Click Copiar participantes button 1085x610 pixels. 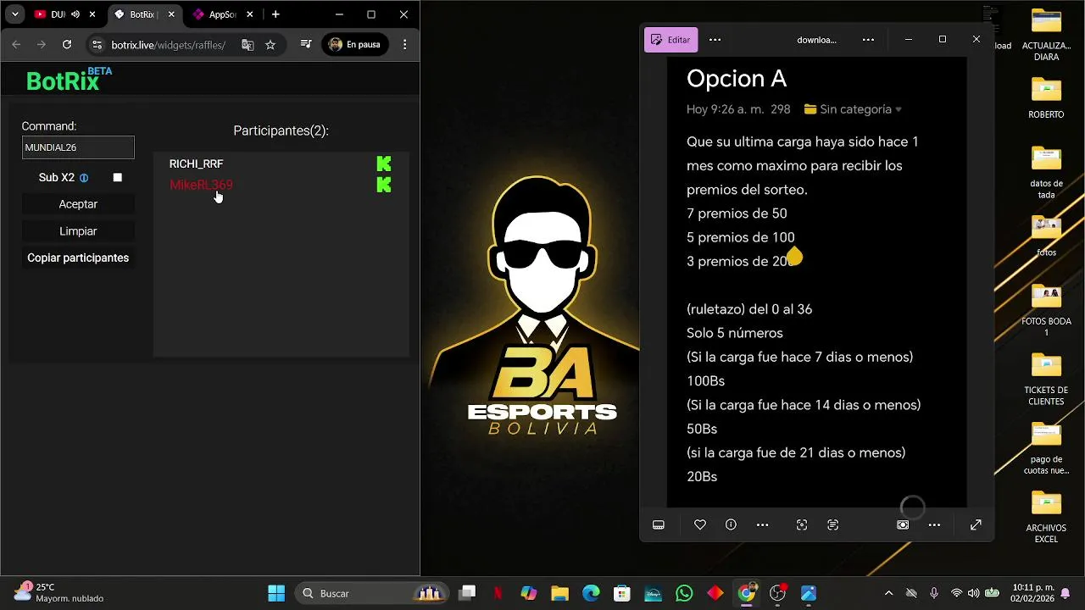pyautogui.click(x=78, y=258)
